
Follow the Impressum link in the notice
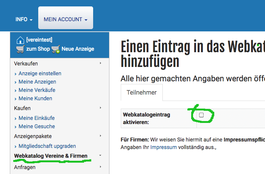[163, 147]
